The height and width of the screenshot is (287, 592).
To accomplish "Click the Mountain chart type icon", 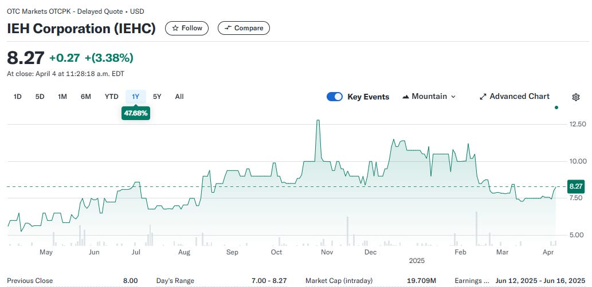I will (406, 97).
